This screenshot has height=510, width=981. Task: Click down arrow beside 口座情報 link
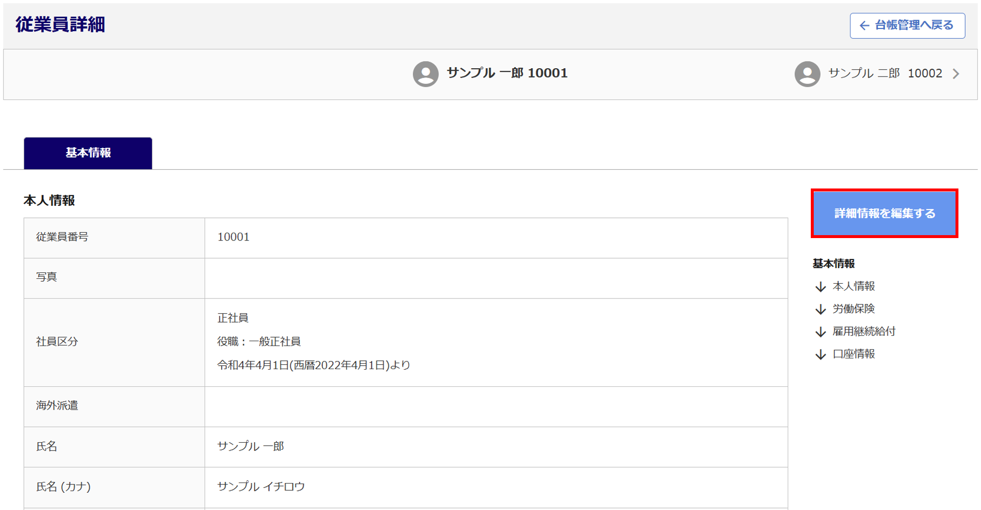point(820,354)
